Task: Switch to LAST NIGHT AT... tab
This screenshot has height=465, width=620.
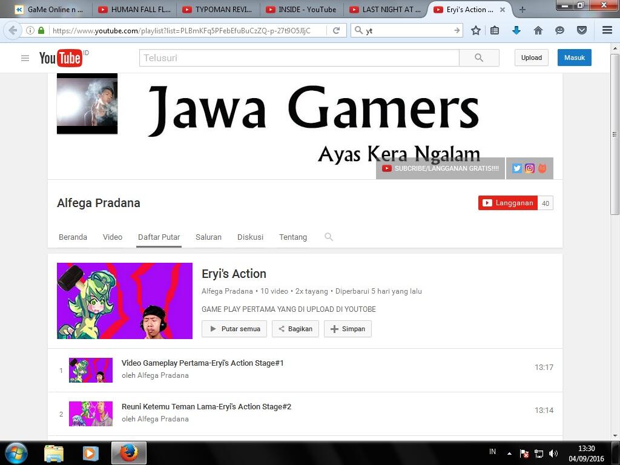Action: [x=385, y=10]
